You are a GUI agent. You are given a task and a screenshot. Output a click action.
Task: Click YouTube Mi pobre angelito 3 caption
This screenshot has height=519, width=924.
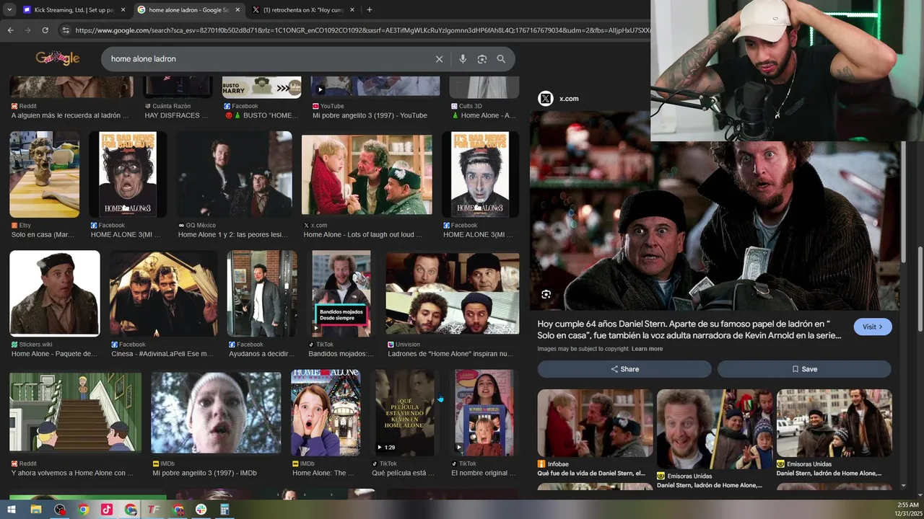(370, 115)
